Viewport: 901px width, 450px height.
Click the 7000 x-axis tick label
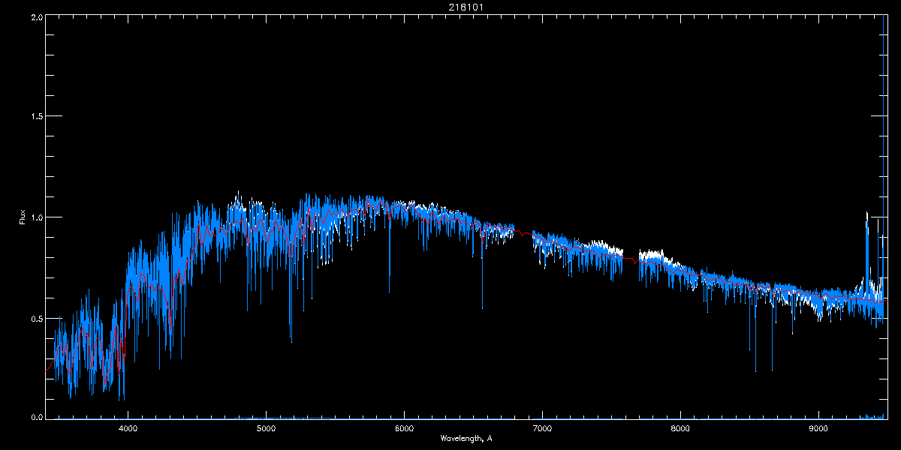coord(542,429)
